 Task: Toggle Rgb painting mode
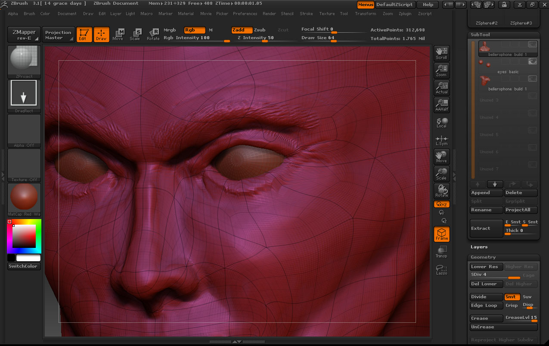[194, 30]
